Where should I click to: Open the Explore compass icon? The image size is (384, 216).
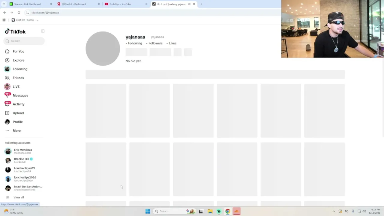pyautogui.click(x=7, y=60)
